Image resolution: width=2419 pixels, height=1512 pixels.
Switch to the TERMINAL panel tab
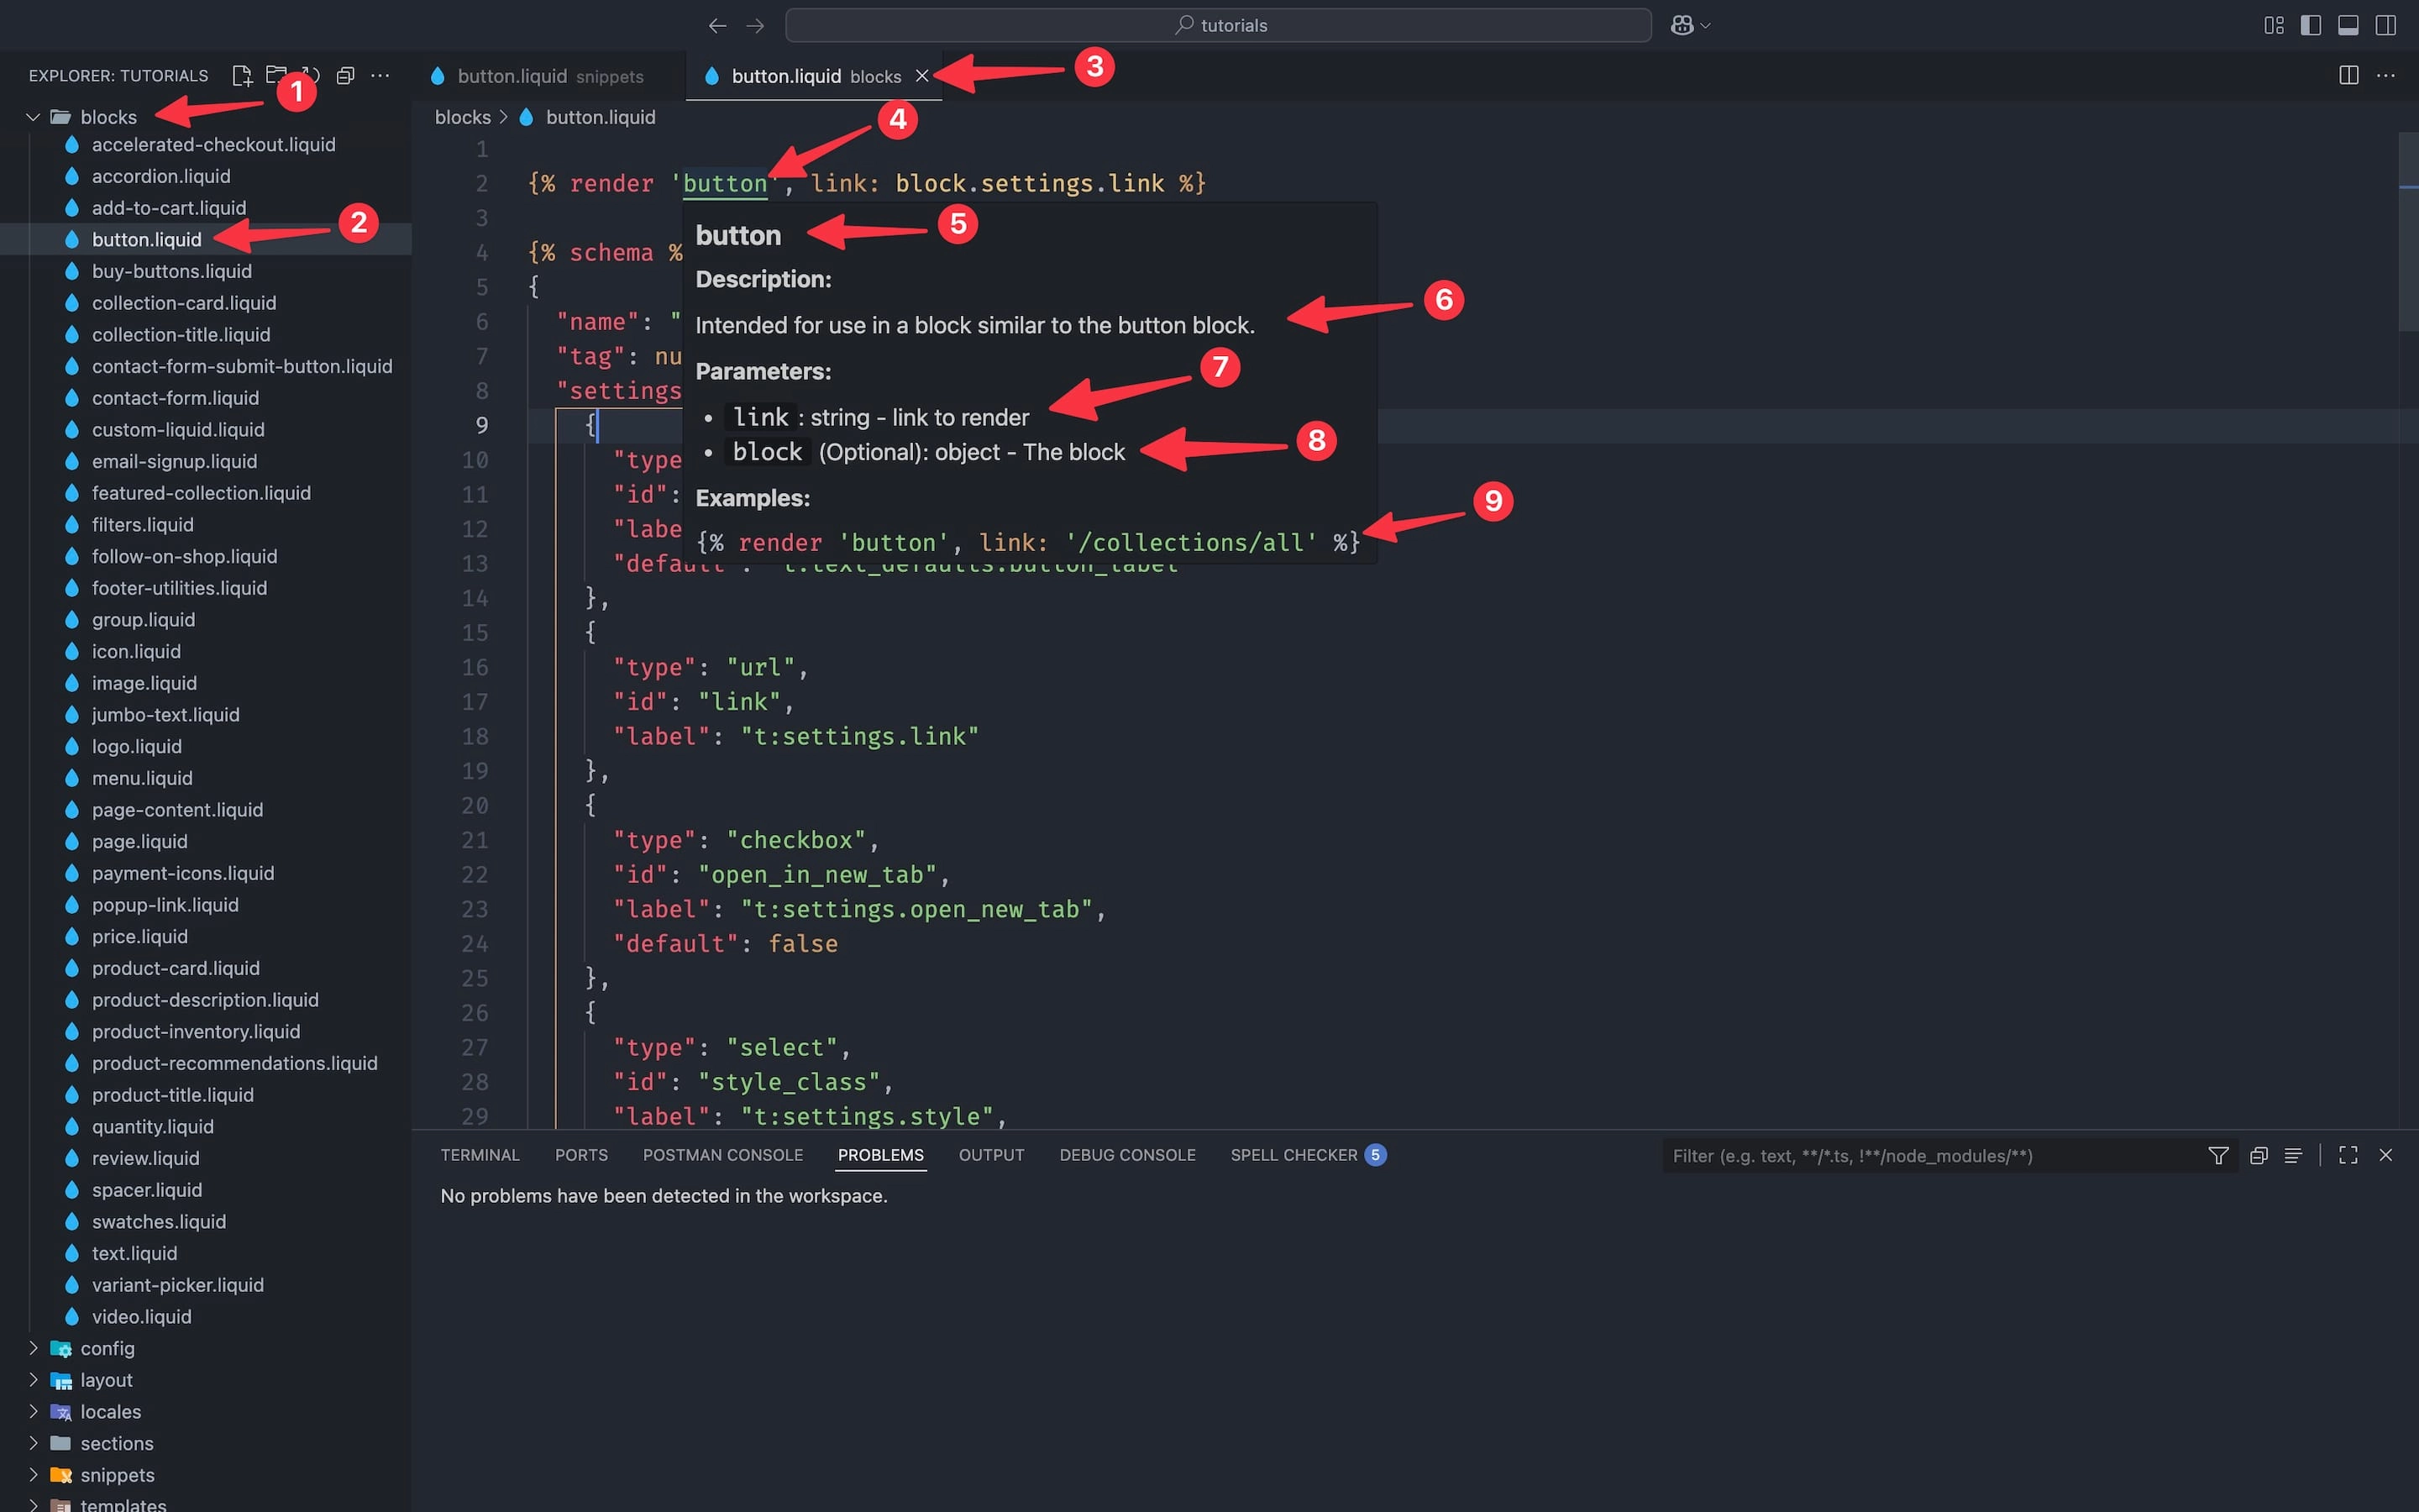[480, 1155]
